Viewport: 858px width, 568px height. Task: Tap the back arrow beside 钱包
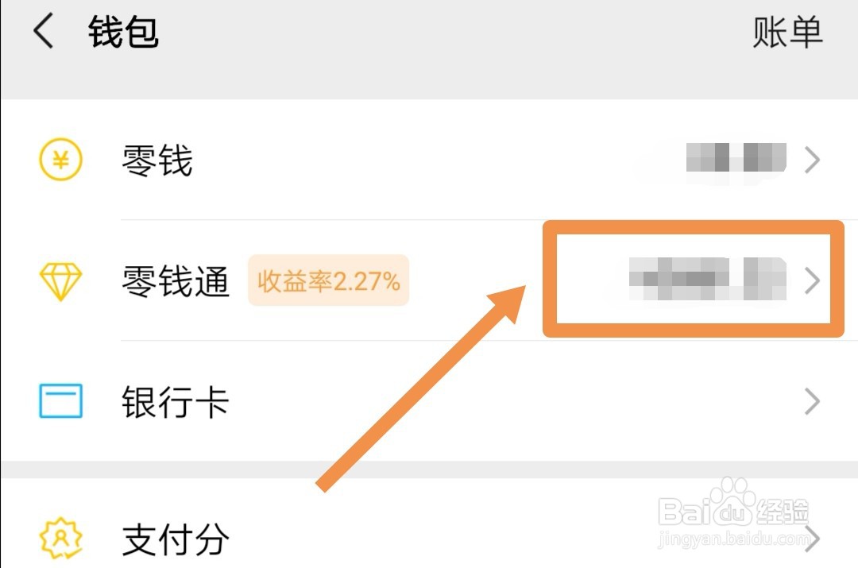(43, 31)
